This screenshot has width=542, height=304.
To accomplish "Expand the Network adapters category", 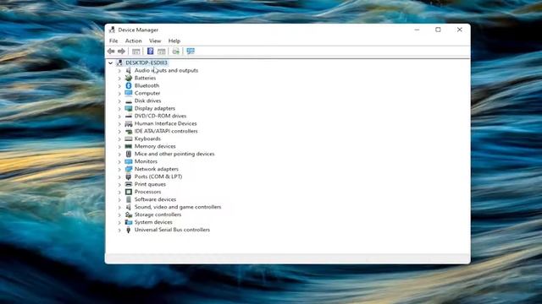I will (119, 169).
